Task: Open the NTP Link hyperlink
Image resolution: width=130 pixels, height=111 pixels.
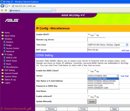Action: (125, 50)
